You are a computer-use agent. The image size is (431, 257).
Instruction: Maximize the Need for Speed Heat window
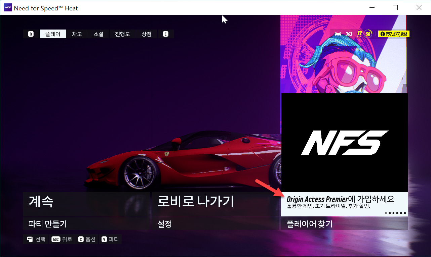click(x=395, y=8)
